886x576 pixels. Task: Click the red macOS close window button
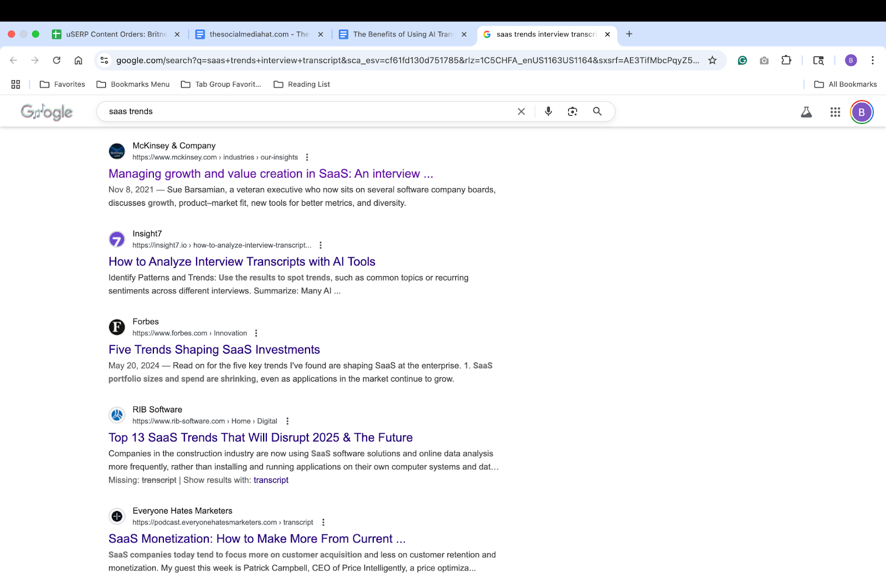[11, 34]
